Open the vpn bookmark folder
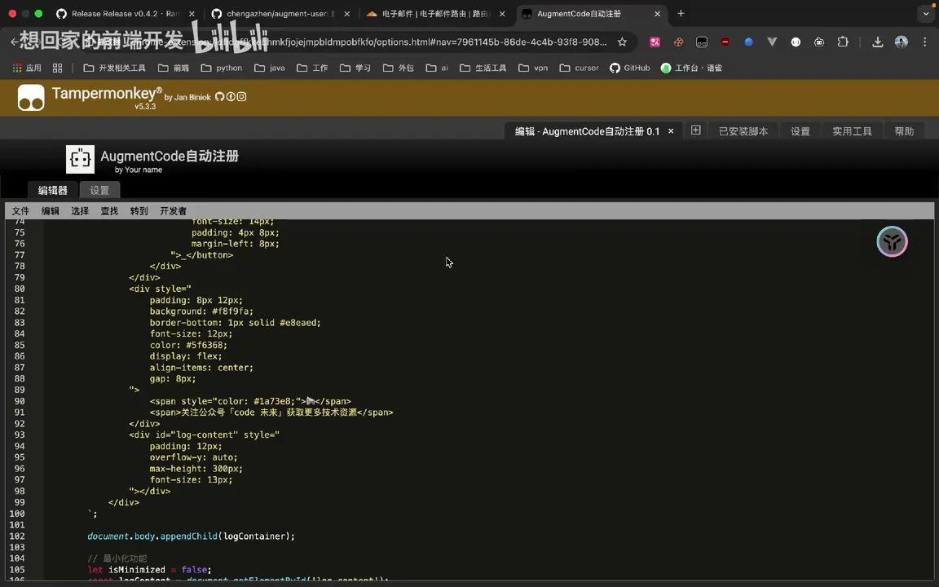This screenshot has height=587, width=939. coord(533,68)
